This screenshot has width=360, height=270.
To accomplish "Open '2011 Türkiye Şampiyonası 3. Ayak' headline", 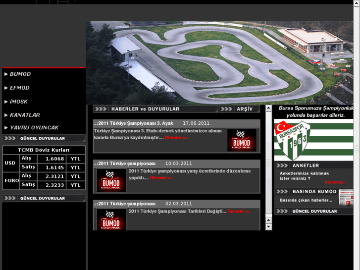I will [x=133, y=123].
